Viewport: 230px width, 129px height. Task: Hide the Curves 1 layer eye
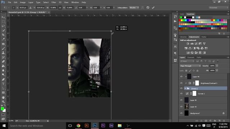pos(181,94)
